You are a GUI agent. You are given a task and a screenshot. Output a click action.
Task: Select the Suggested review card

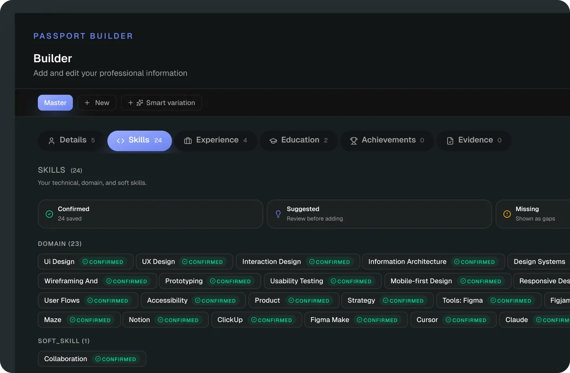pos(379,214)
